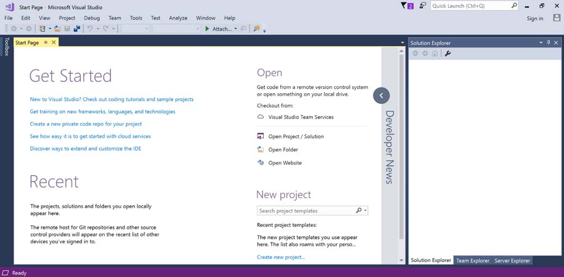This screenshot has width=564, height=277.
Task: Open the Debug menu
Action: pyautogui.click(x=91, y=18)
